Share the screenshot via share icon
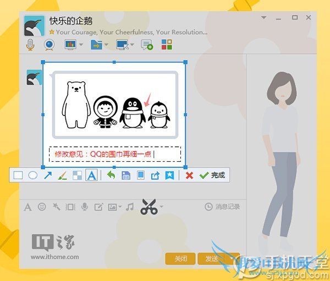 click(155, 175)
